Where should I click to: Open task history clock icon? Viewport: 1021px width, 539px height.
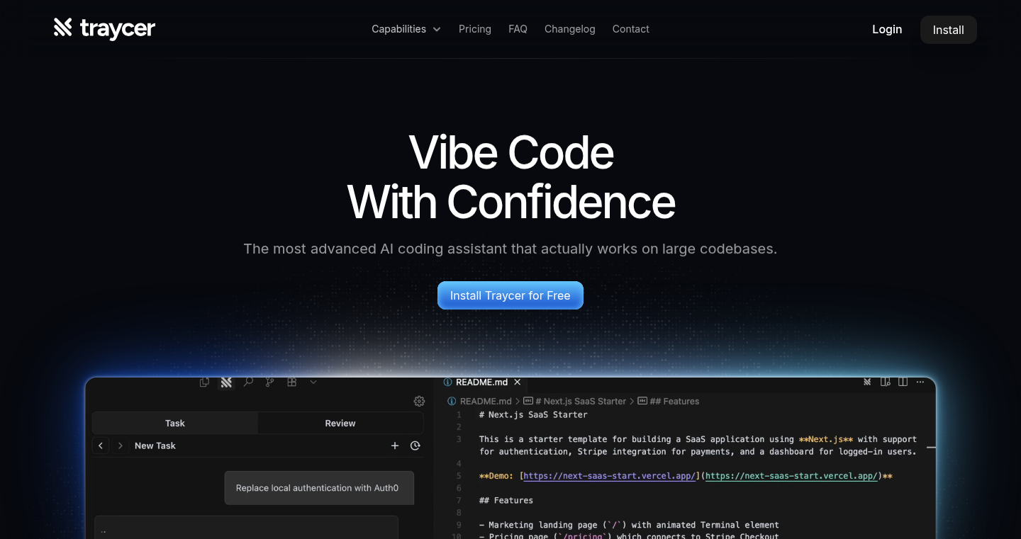point(415,446)
